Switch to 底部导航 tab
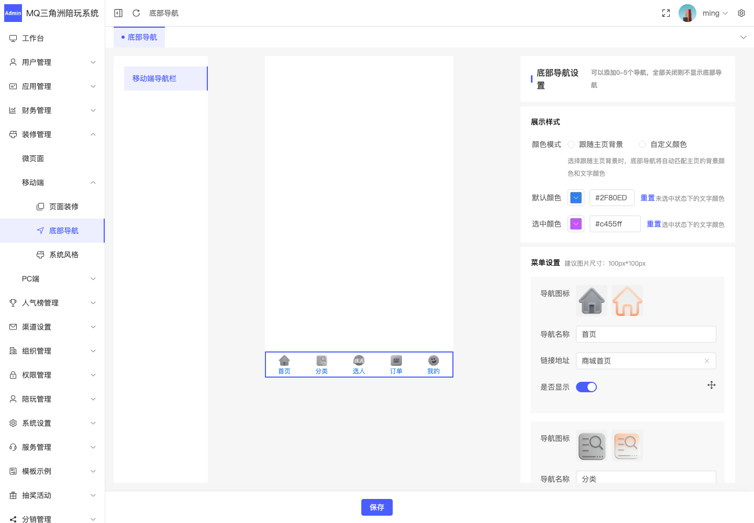Screen dimensions: 754x523 point(139,37)
